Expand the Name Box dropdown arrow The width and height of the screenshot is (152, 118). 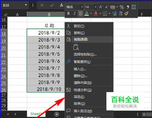pos(26,5)
